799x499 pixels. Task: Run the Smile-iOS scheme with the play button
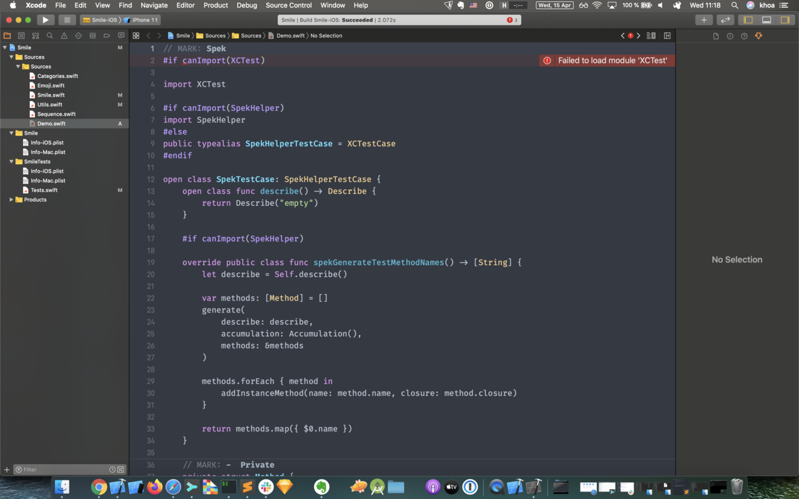click(x=46, y=19)
